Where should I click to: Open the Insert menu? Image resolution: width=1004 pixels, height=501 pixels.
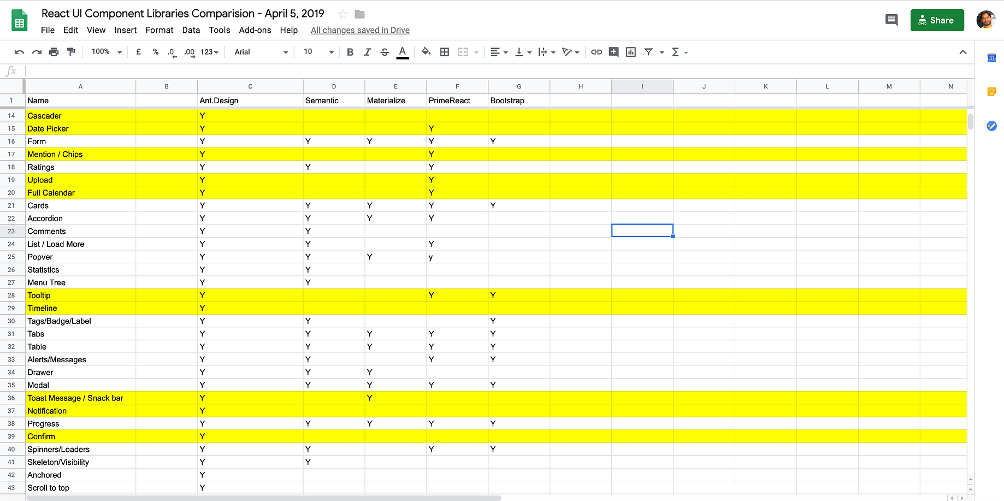click(x=126, y=30)
